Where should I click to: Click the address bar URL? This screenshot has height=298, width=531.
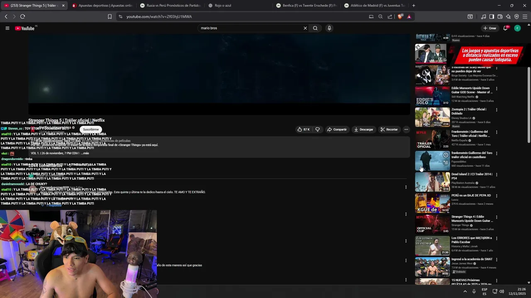pyautogui.click(x=159, y=17)
